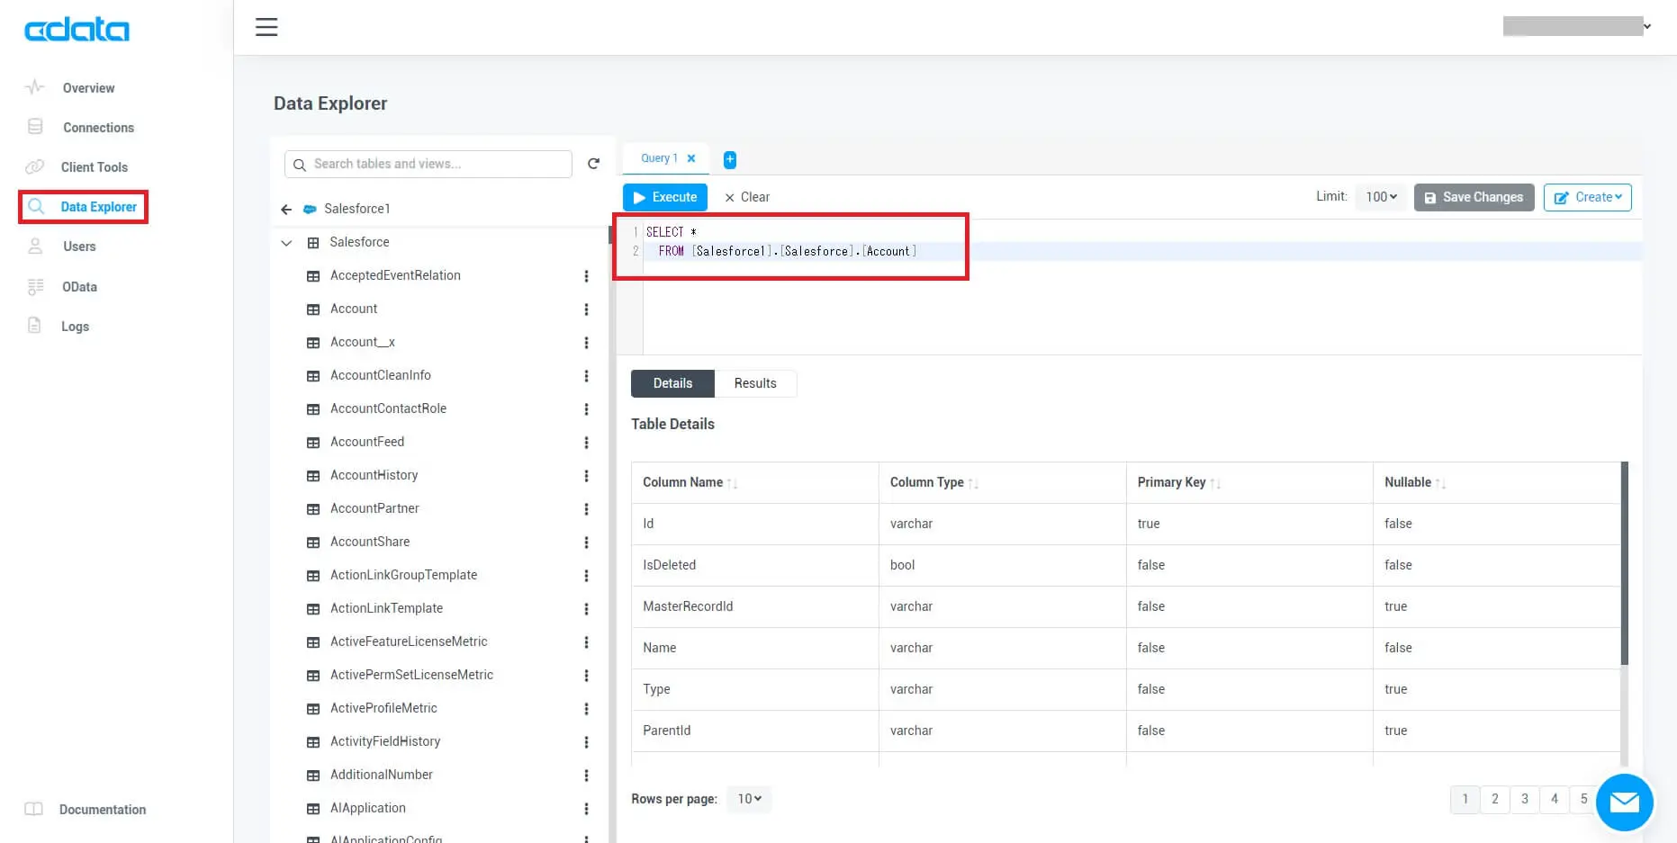Viewport: 1677px width, 843px height.
Task: Open options menu for AcceptedEventRelation
Action: click(x=586, y=276)
